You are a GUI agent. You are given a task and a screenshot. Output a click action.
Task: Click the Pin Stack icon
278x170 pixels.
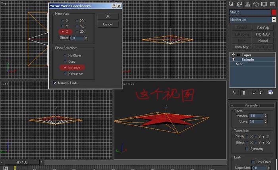[x=234, y=93]
